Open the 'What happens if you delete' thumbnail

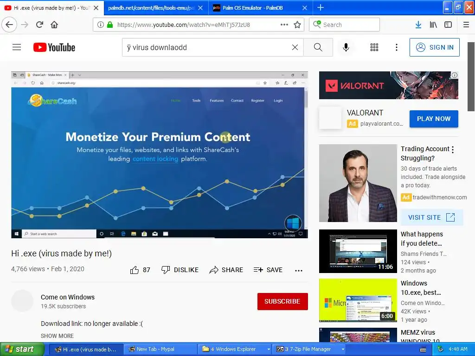(x=358, y=251)
